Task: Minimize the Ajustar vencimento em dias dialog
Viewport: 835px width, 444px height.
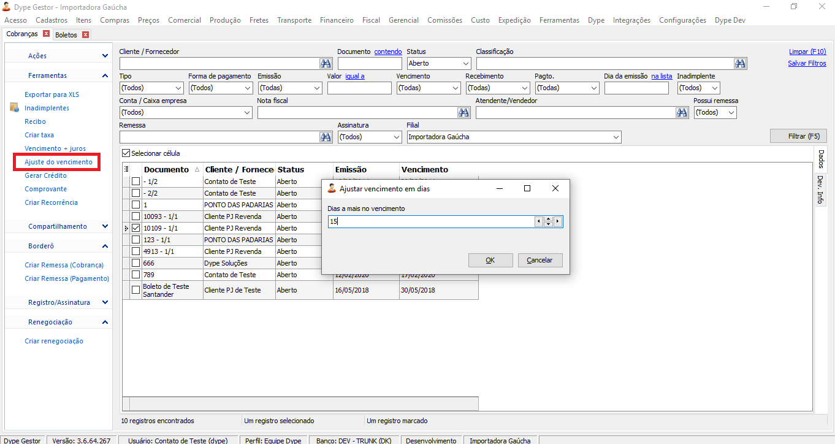Action: tap(499, 188)
